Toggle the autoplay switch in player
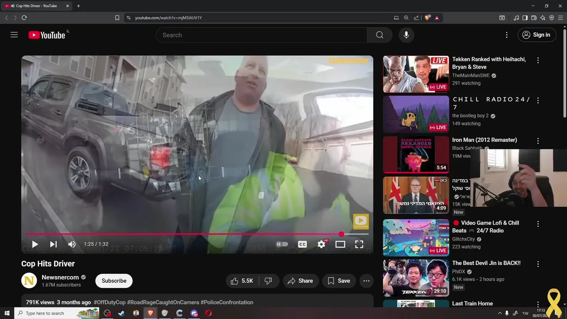Screen dimensions: 567x319 (282, 244)
